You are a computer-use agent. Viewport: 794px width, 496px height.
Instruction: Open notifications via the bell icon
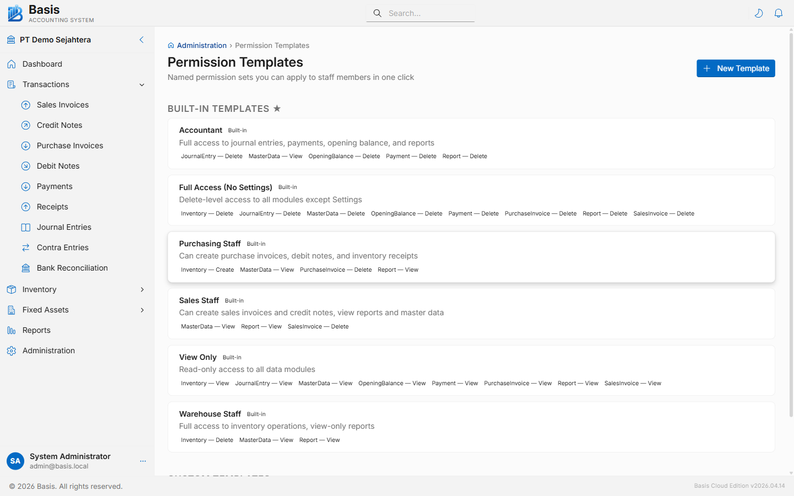(x=779, y=13)
